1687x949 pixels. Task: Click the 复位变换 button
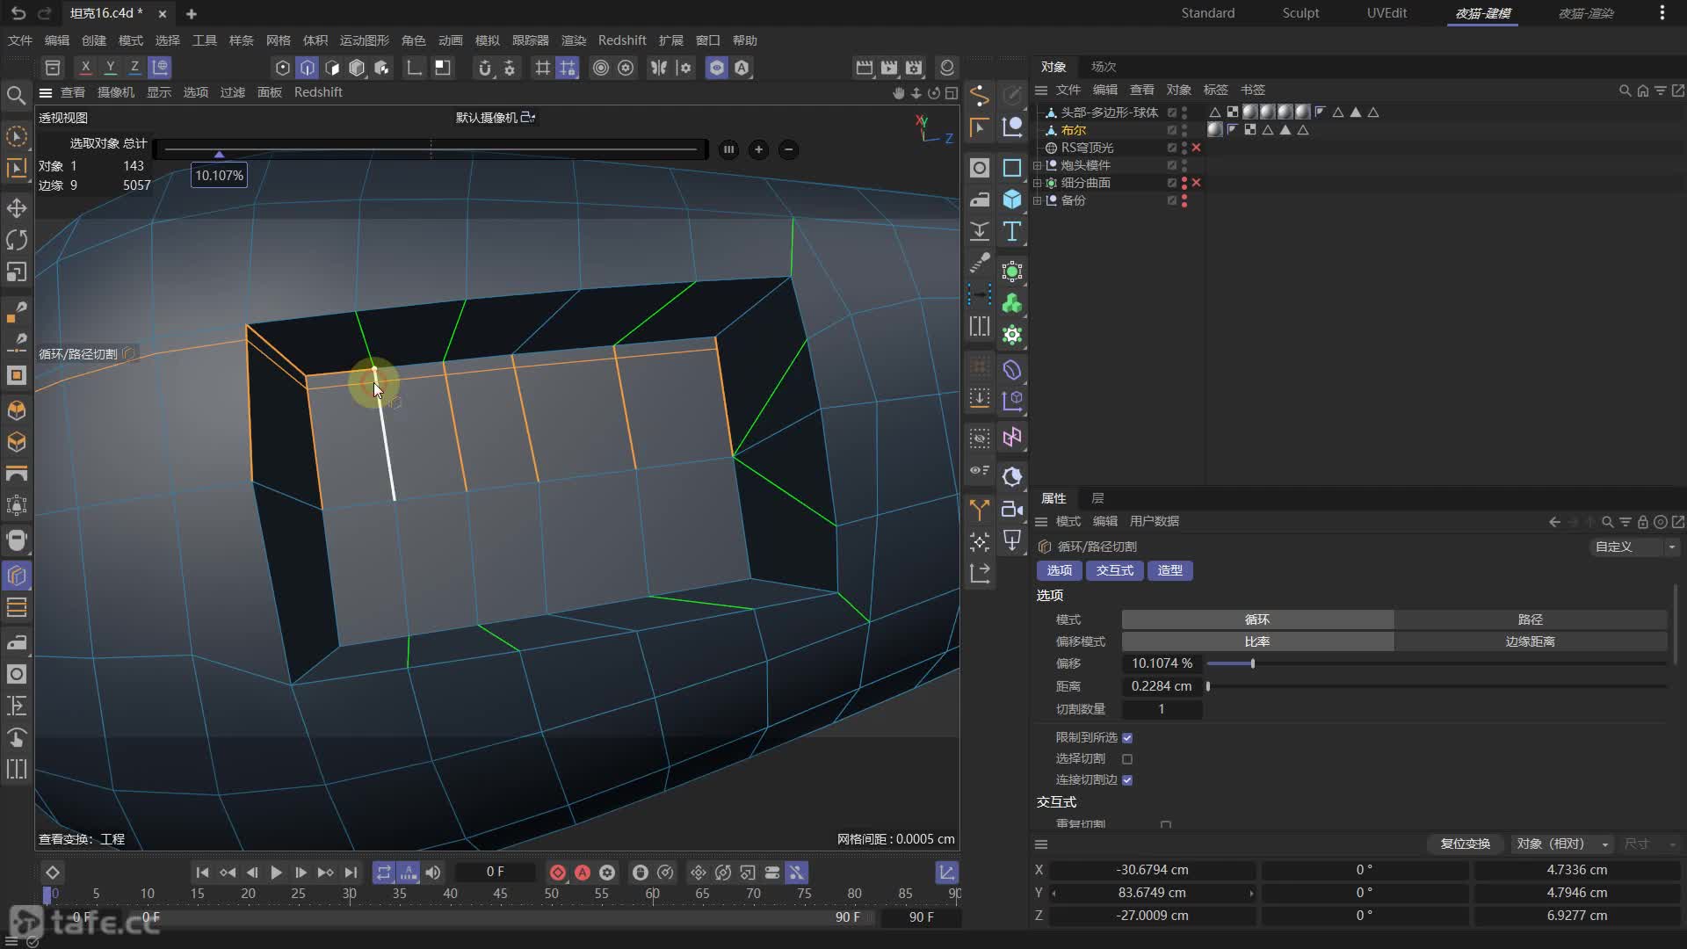click(x=1465, y=844)
